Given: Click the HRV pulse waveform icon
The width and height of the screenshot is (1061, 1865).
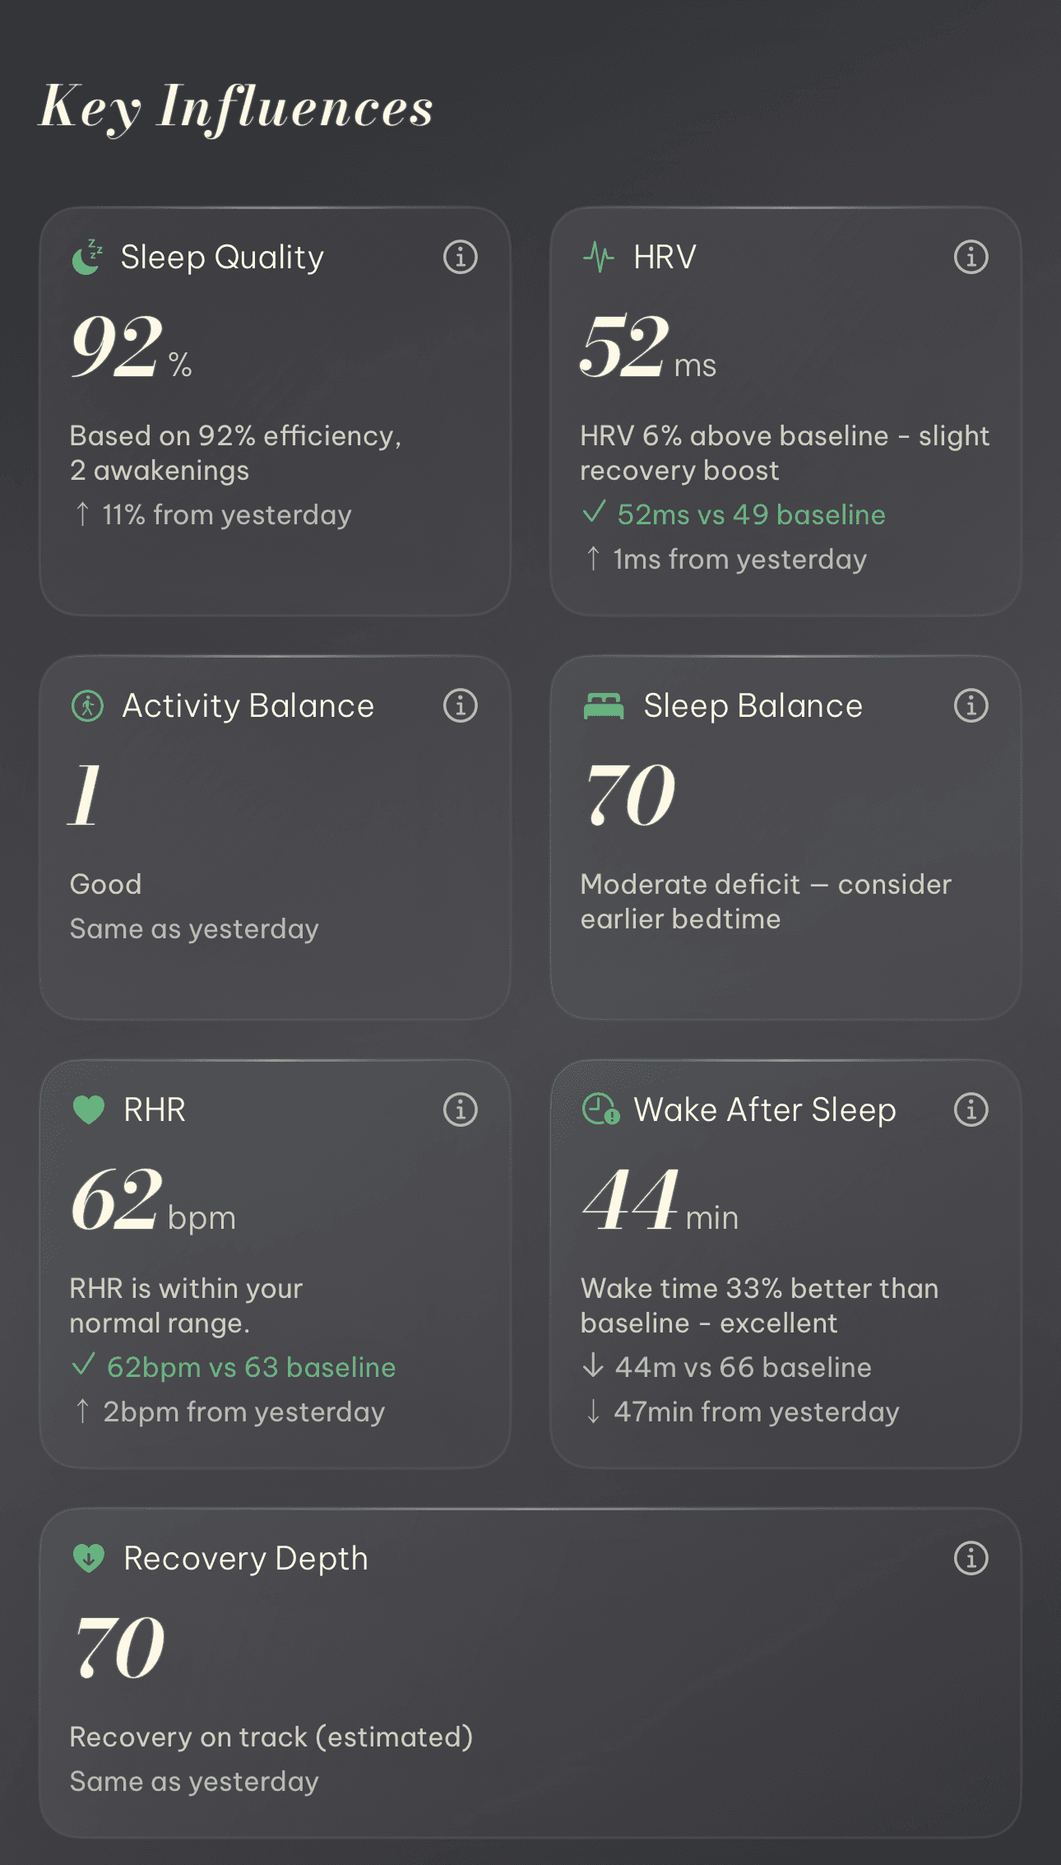Looking at the screenshot, I should point(599,258).
